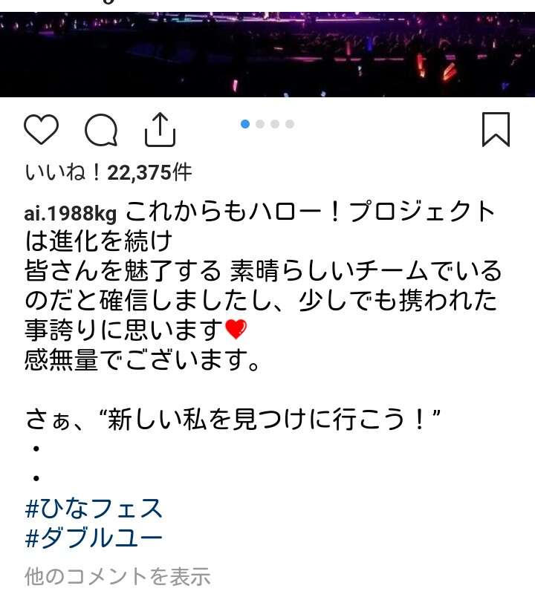View the 22,375 likes list
This screenshot has height=597, width=535.
click(x=108, y=172)
